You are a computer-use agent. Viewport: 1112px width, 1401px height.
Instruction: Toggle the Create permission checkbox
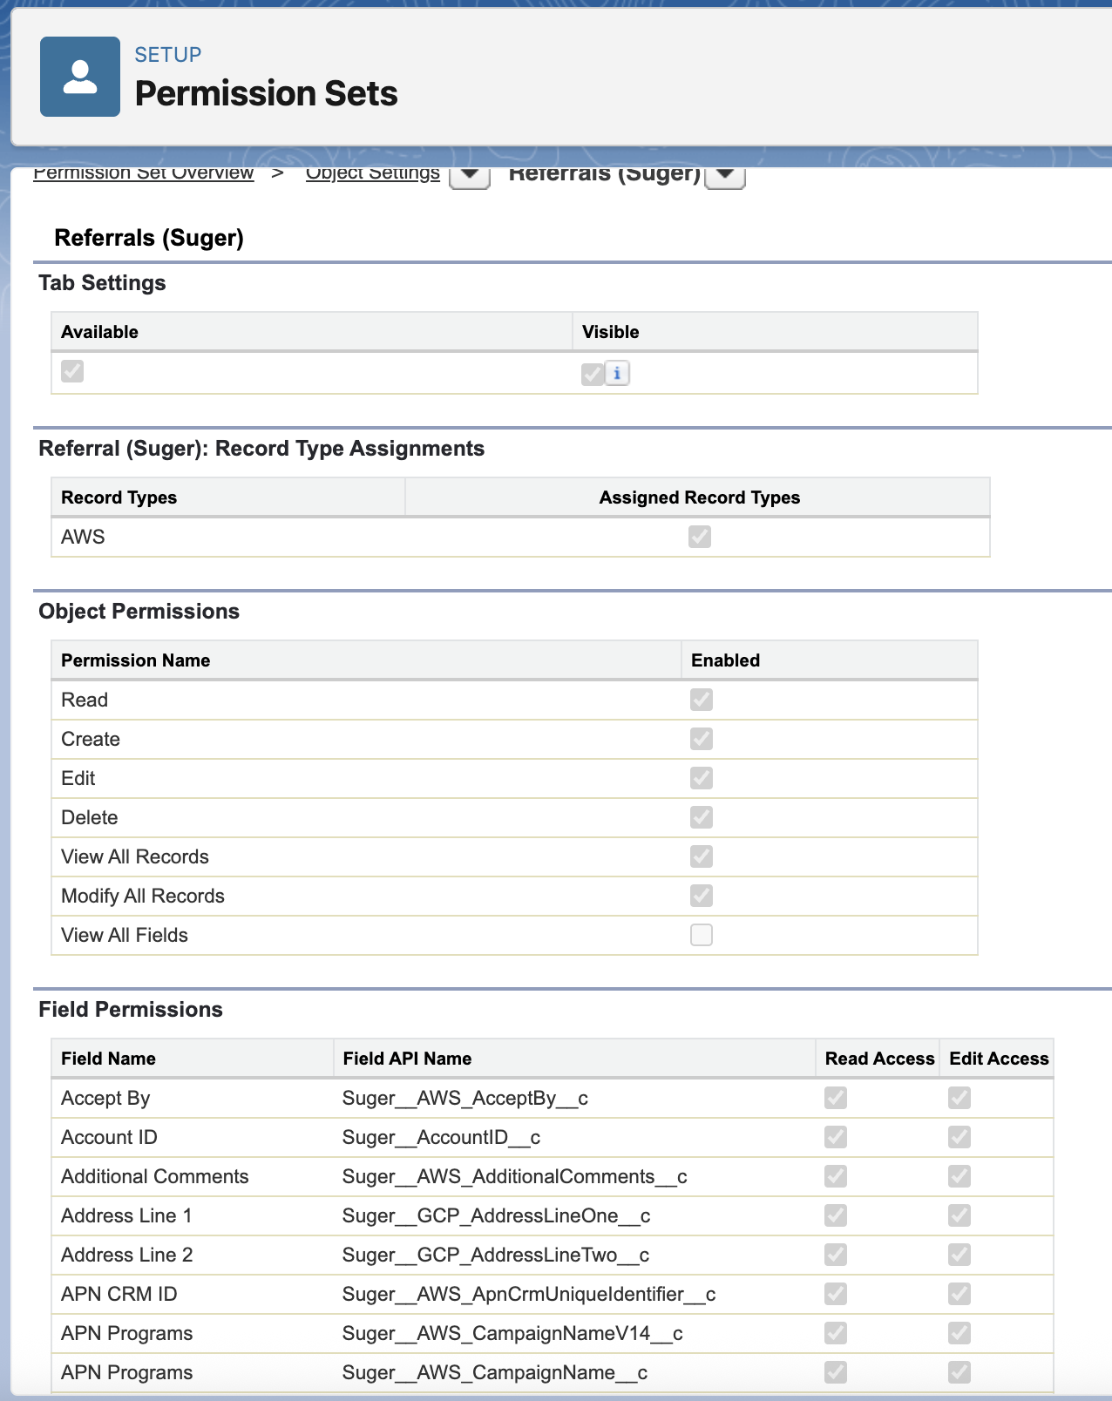(702, 739)
